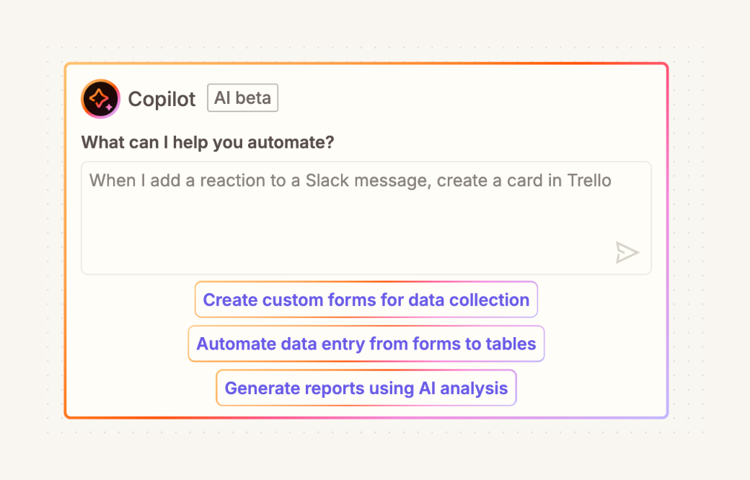Viewport: 750px width, 480px height.
Task: Click the gradient ring around the Copilot icon
Action: (x=100, y=82)
